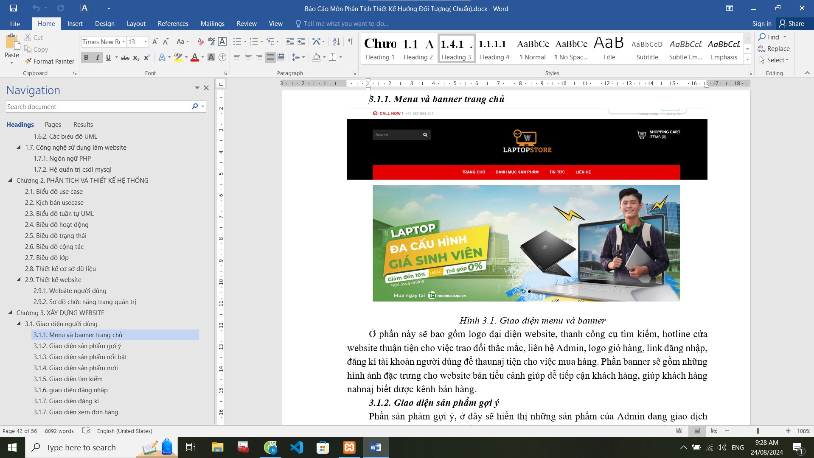The width and height of the screenshot is (814, 458).
Task: Align text to the right
Action: pos(259,57)
